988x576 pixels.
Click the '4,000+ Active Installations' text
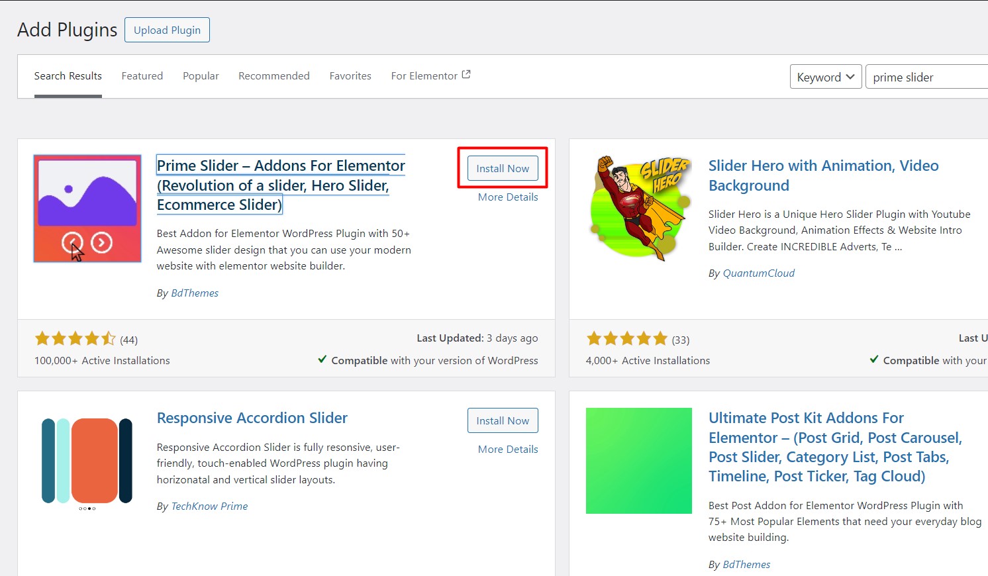pyautogui.click(x=648, y=360)
